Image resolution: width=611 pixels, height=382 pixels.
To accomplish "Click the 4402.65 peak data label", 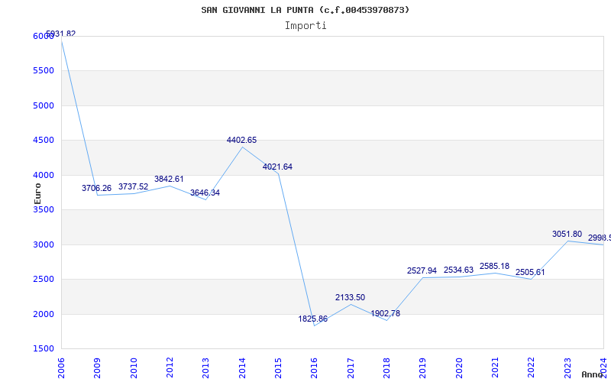I will click(241, 140).
